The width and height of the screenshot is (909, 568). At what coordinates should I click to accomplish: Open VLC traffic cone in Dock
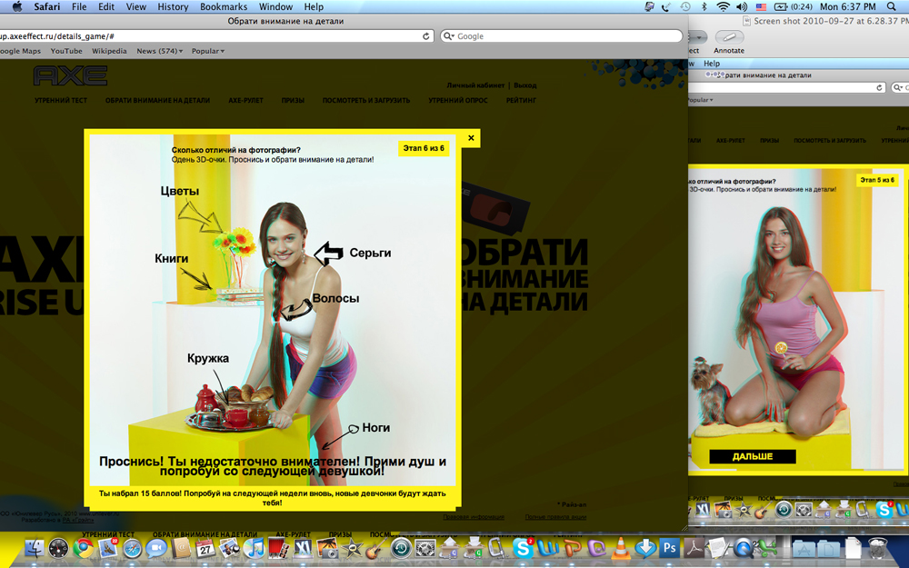(621, 548)
